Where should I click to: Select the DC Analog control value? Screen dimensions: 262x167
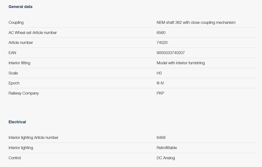pyautogui.click(x=166, y=158)
